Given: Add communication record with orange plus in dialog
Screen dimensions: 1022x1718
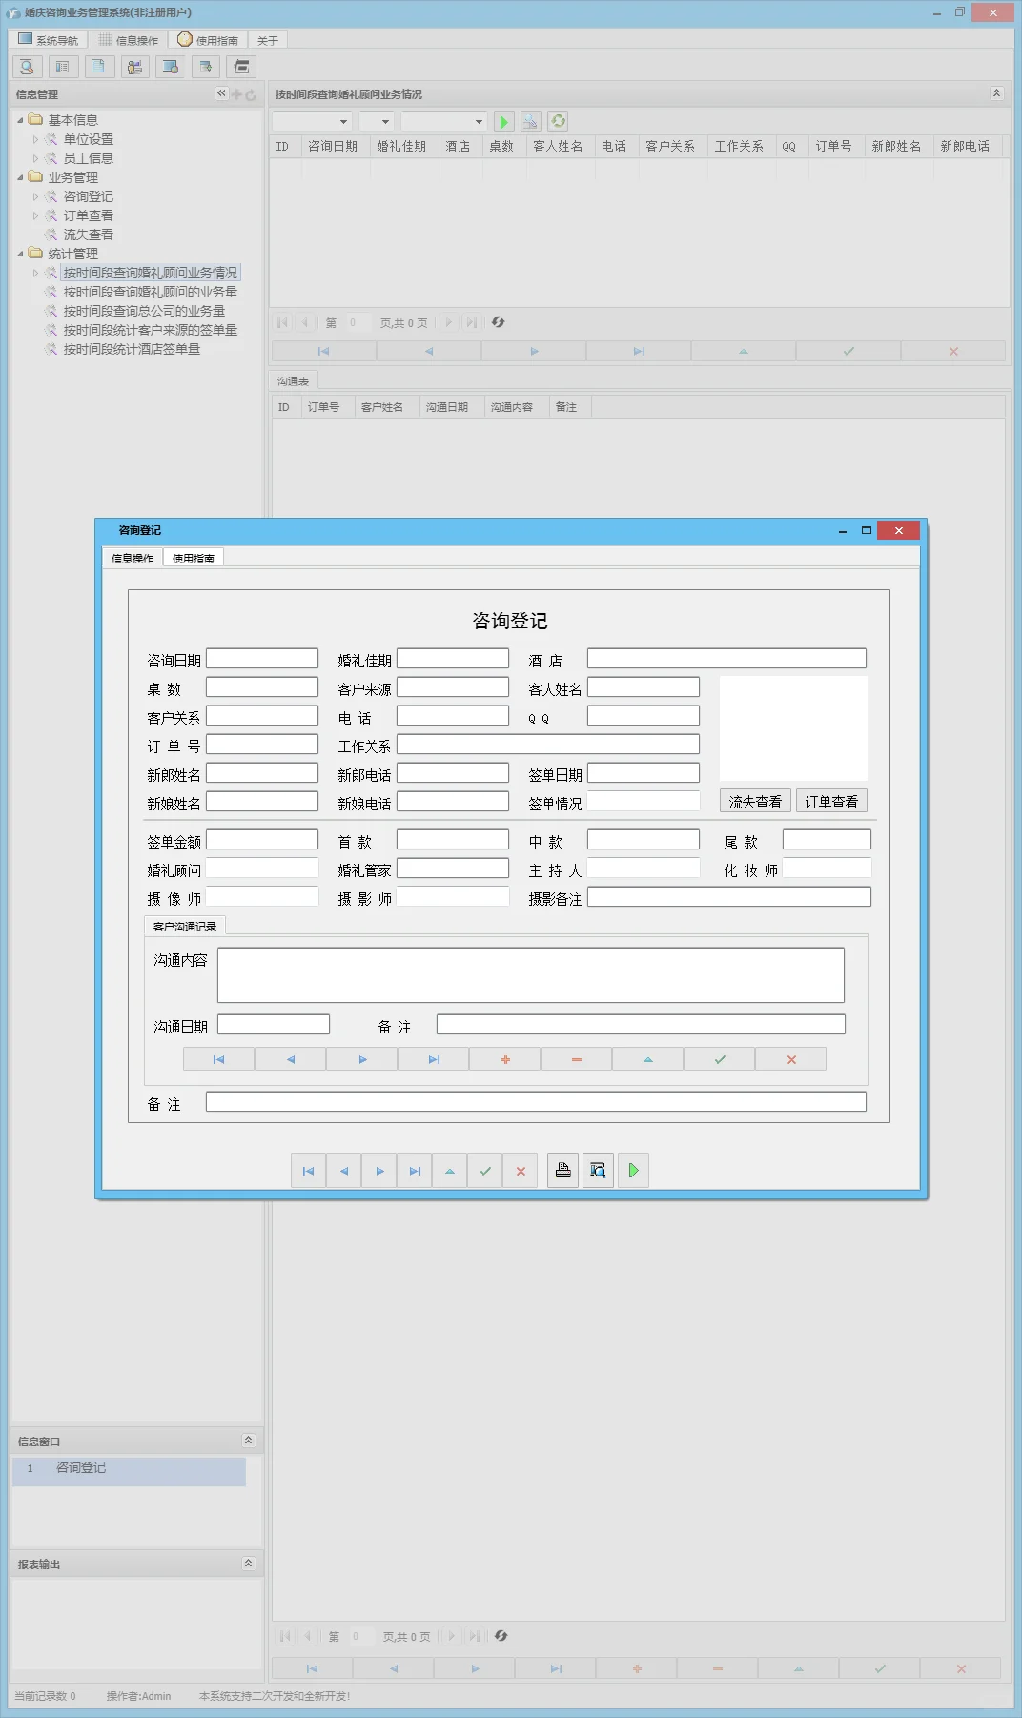Looking at the screenshot, I should [x=505, y=1059].
